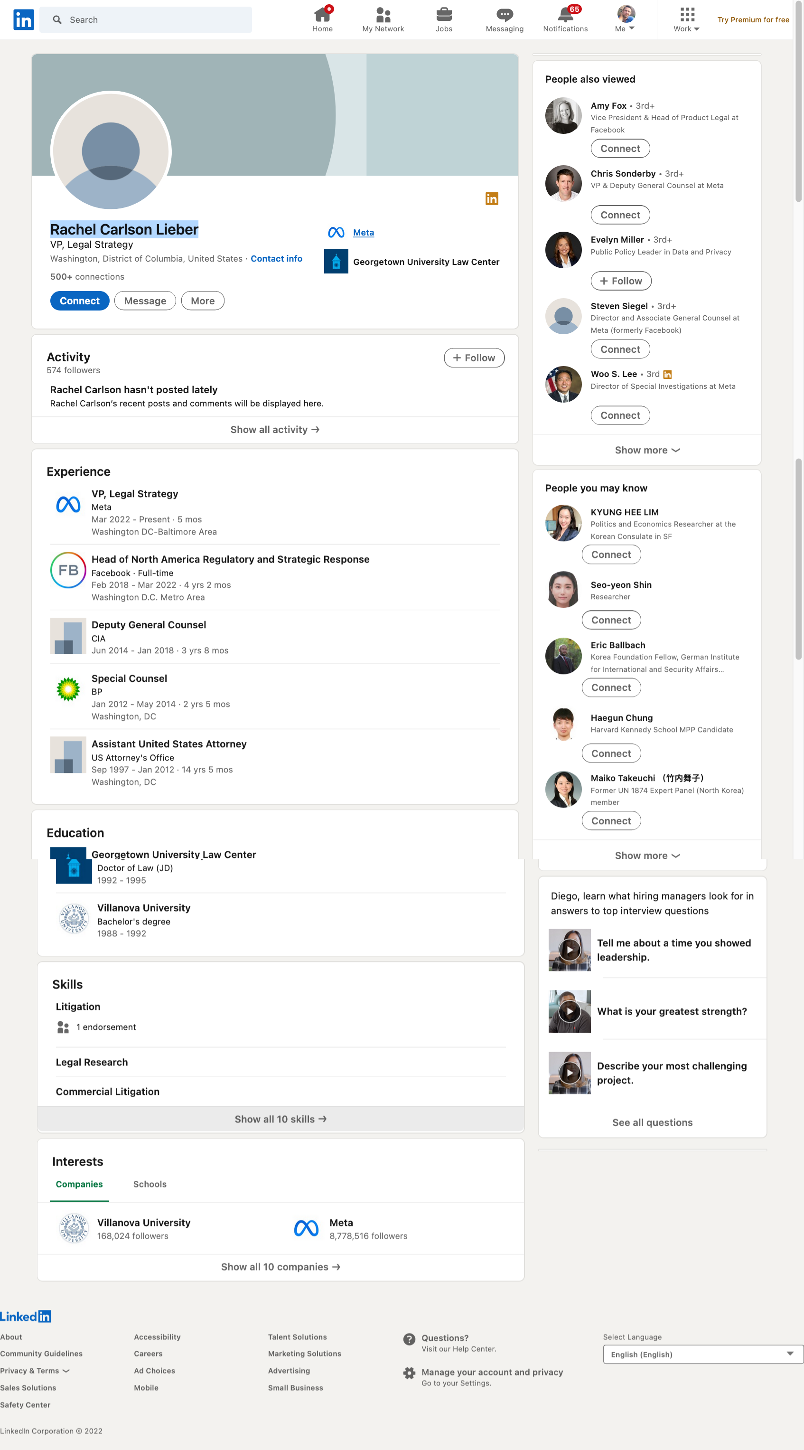Open the Me profile menu
The width and height of the screenshot is (804, 1450).
point(626,19)
